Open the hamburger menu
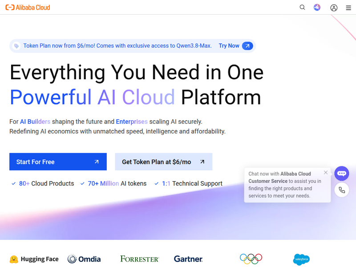Screen dimensions: 356x267 point(348,8)
